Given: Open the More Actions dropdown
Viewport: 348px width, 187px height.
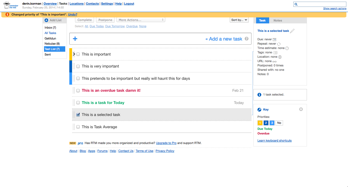Looking at the screenshot, I should point(141,20).
